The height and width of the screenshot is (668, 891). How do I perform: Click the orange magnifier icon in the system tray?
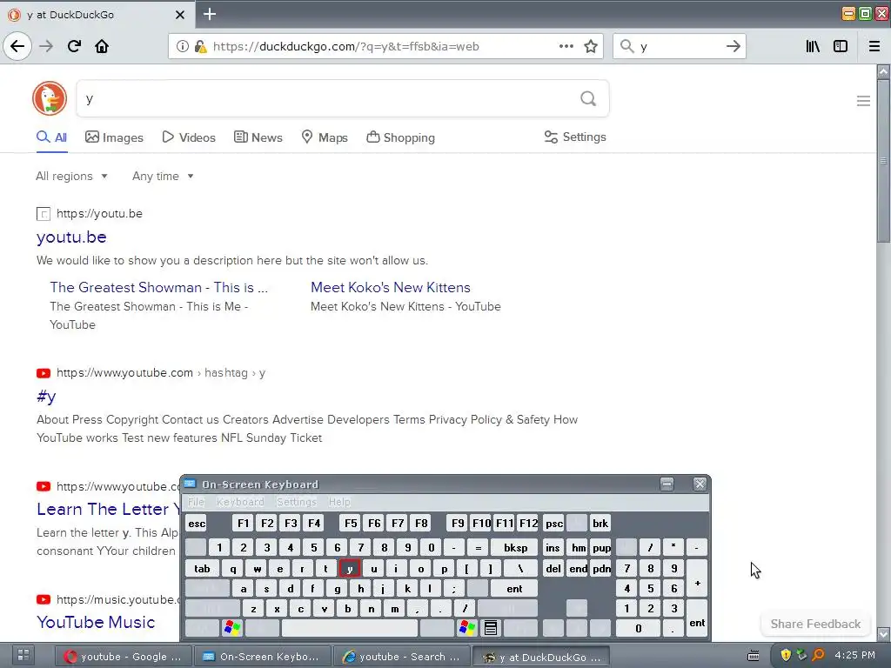(x=818, y=655)
